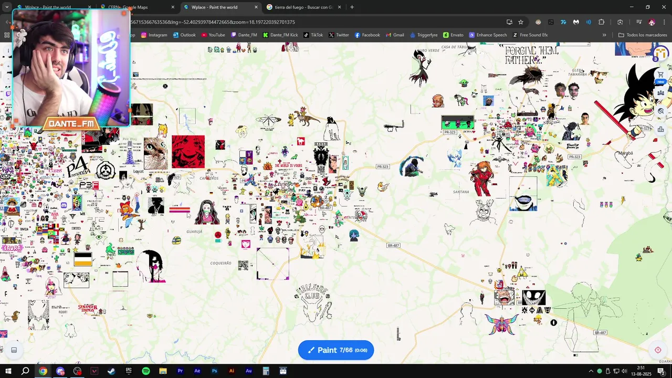Open the Instagram bookmark
Screen dimensions: 672x378
tap(154, 35)
